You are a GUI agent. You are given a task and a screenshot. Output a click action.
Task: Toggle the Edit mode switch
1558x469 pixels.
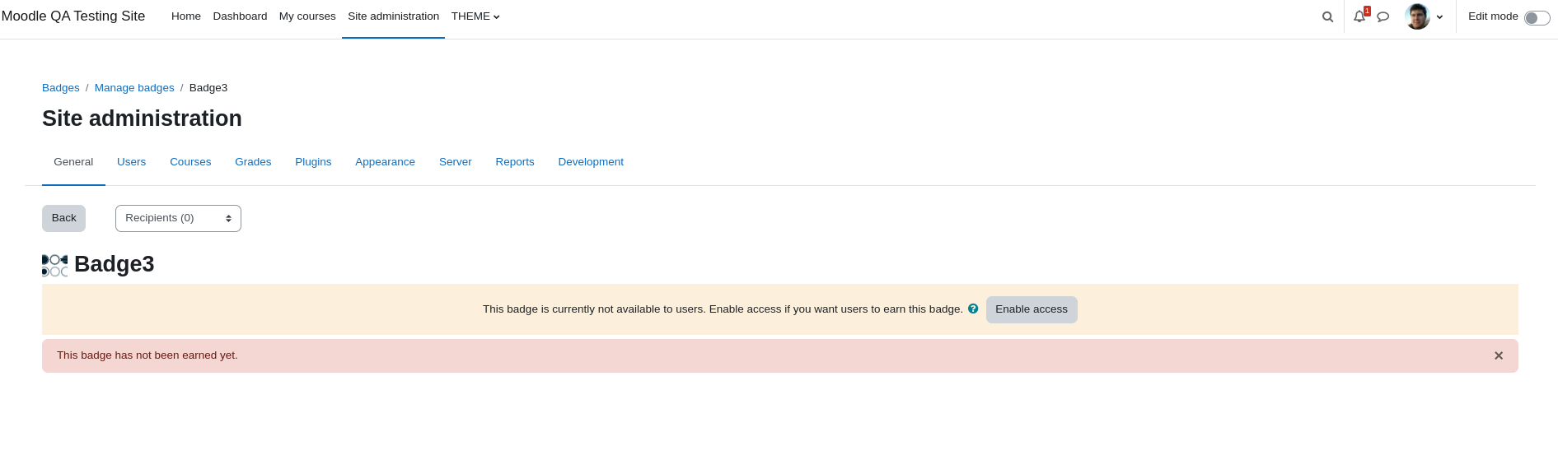coord(1537,17)
